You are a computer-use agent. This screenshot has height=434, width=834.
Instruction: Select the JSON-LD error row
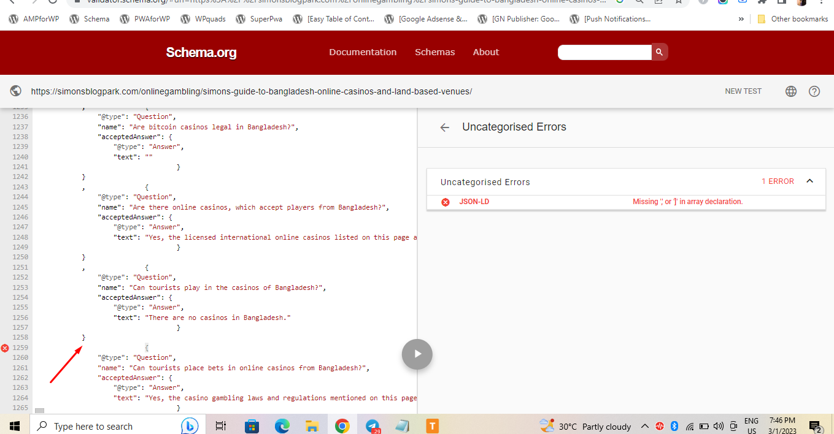pyautogui.click(x=626, y=202)
